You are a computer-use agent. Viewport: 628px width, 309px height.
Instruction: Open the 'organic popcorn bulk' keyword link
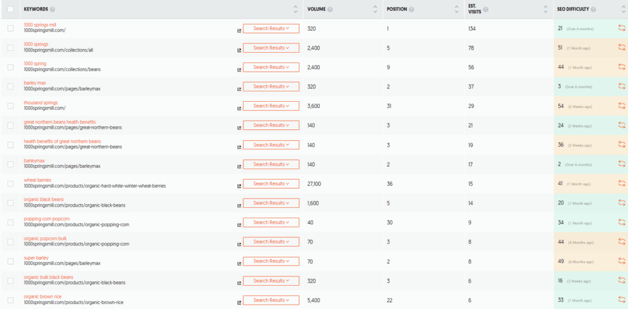(45, 238)
